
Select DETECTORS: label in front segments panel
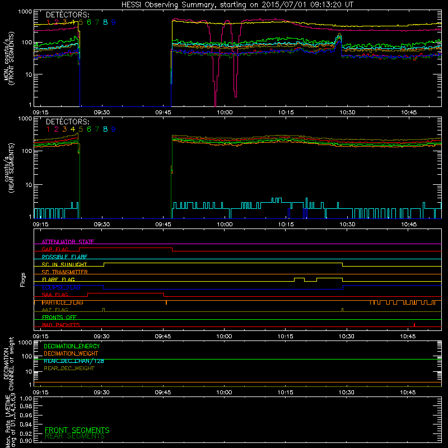pos(67,15)
